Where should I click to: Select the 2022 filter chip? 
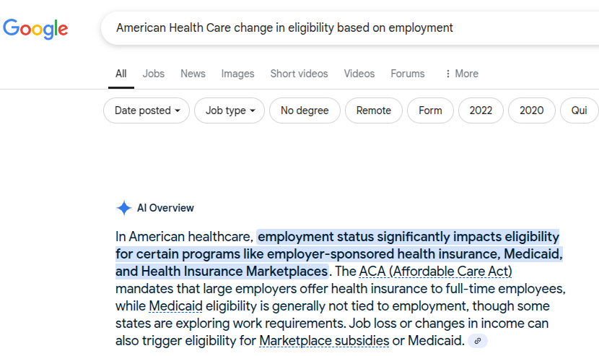[481, 110]
